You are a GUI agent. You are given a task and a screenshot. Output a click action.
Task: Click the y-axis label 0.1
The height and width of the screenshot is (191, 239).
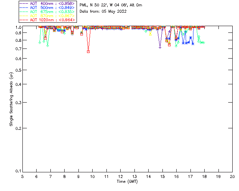pos(18,171)
